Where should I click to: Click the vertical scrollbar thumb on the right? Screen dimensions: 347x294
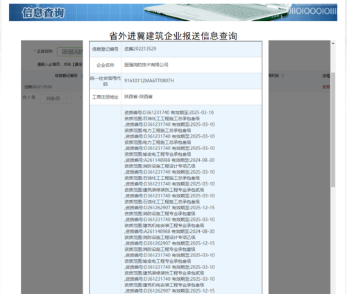pos(333,129)
